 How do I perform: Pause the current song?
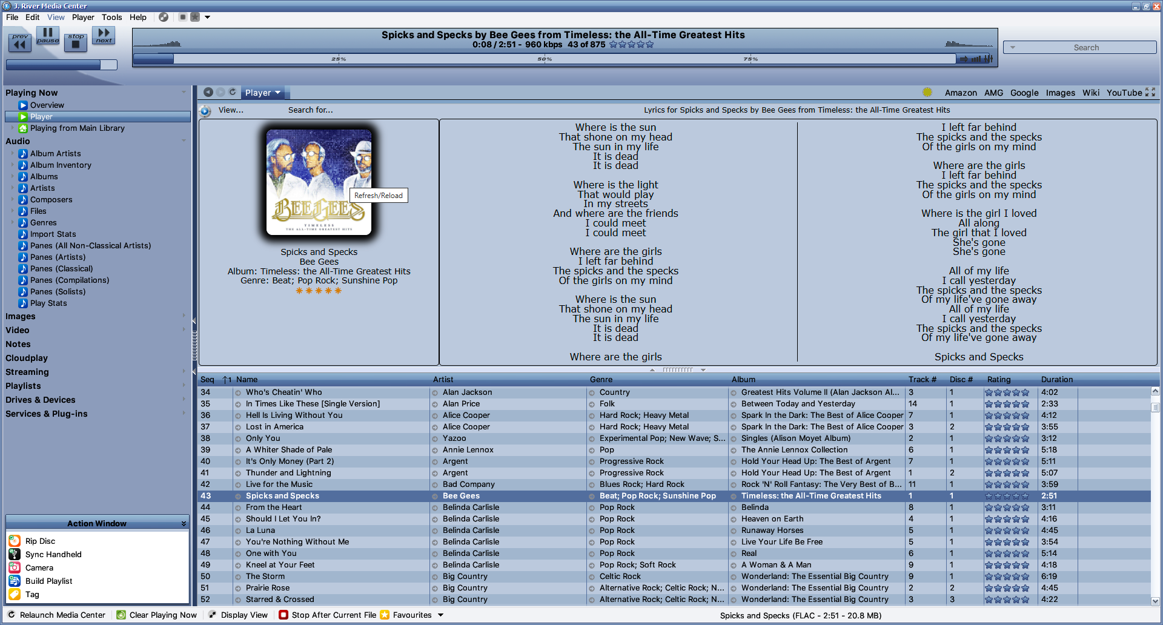(x=48, y=36)
